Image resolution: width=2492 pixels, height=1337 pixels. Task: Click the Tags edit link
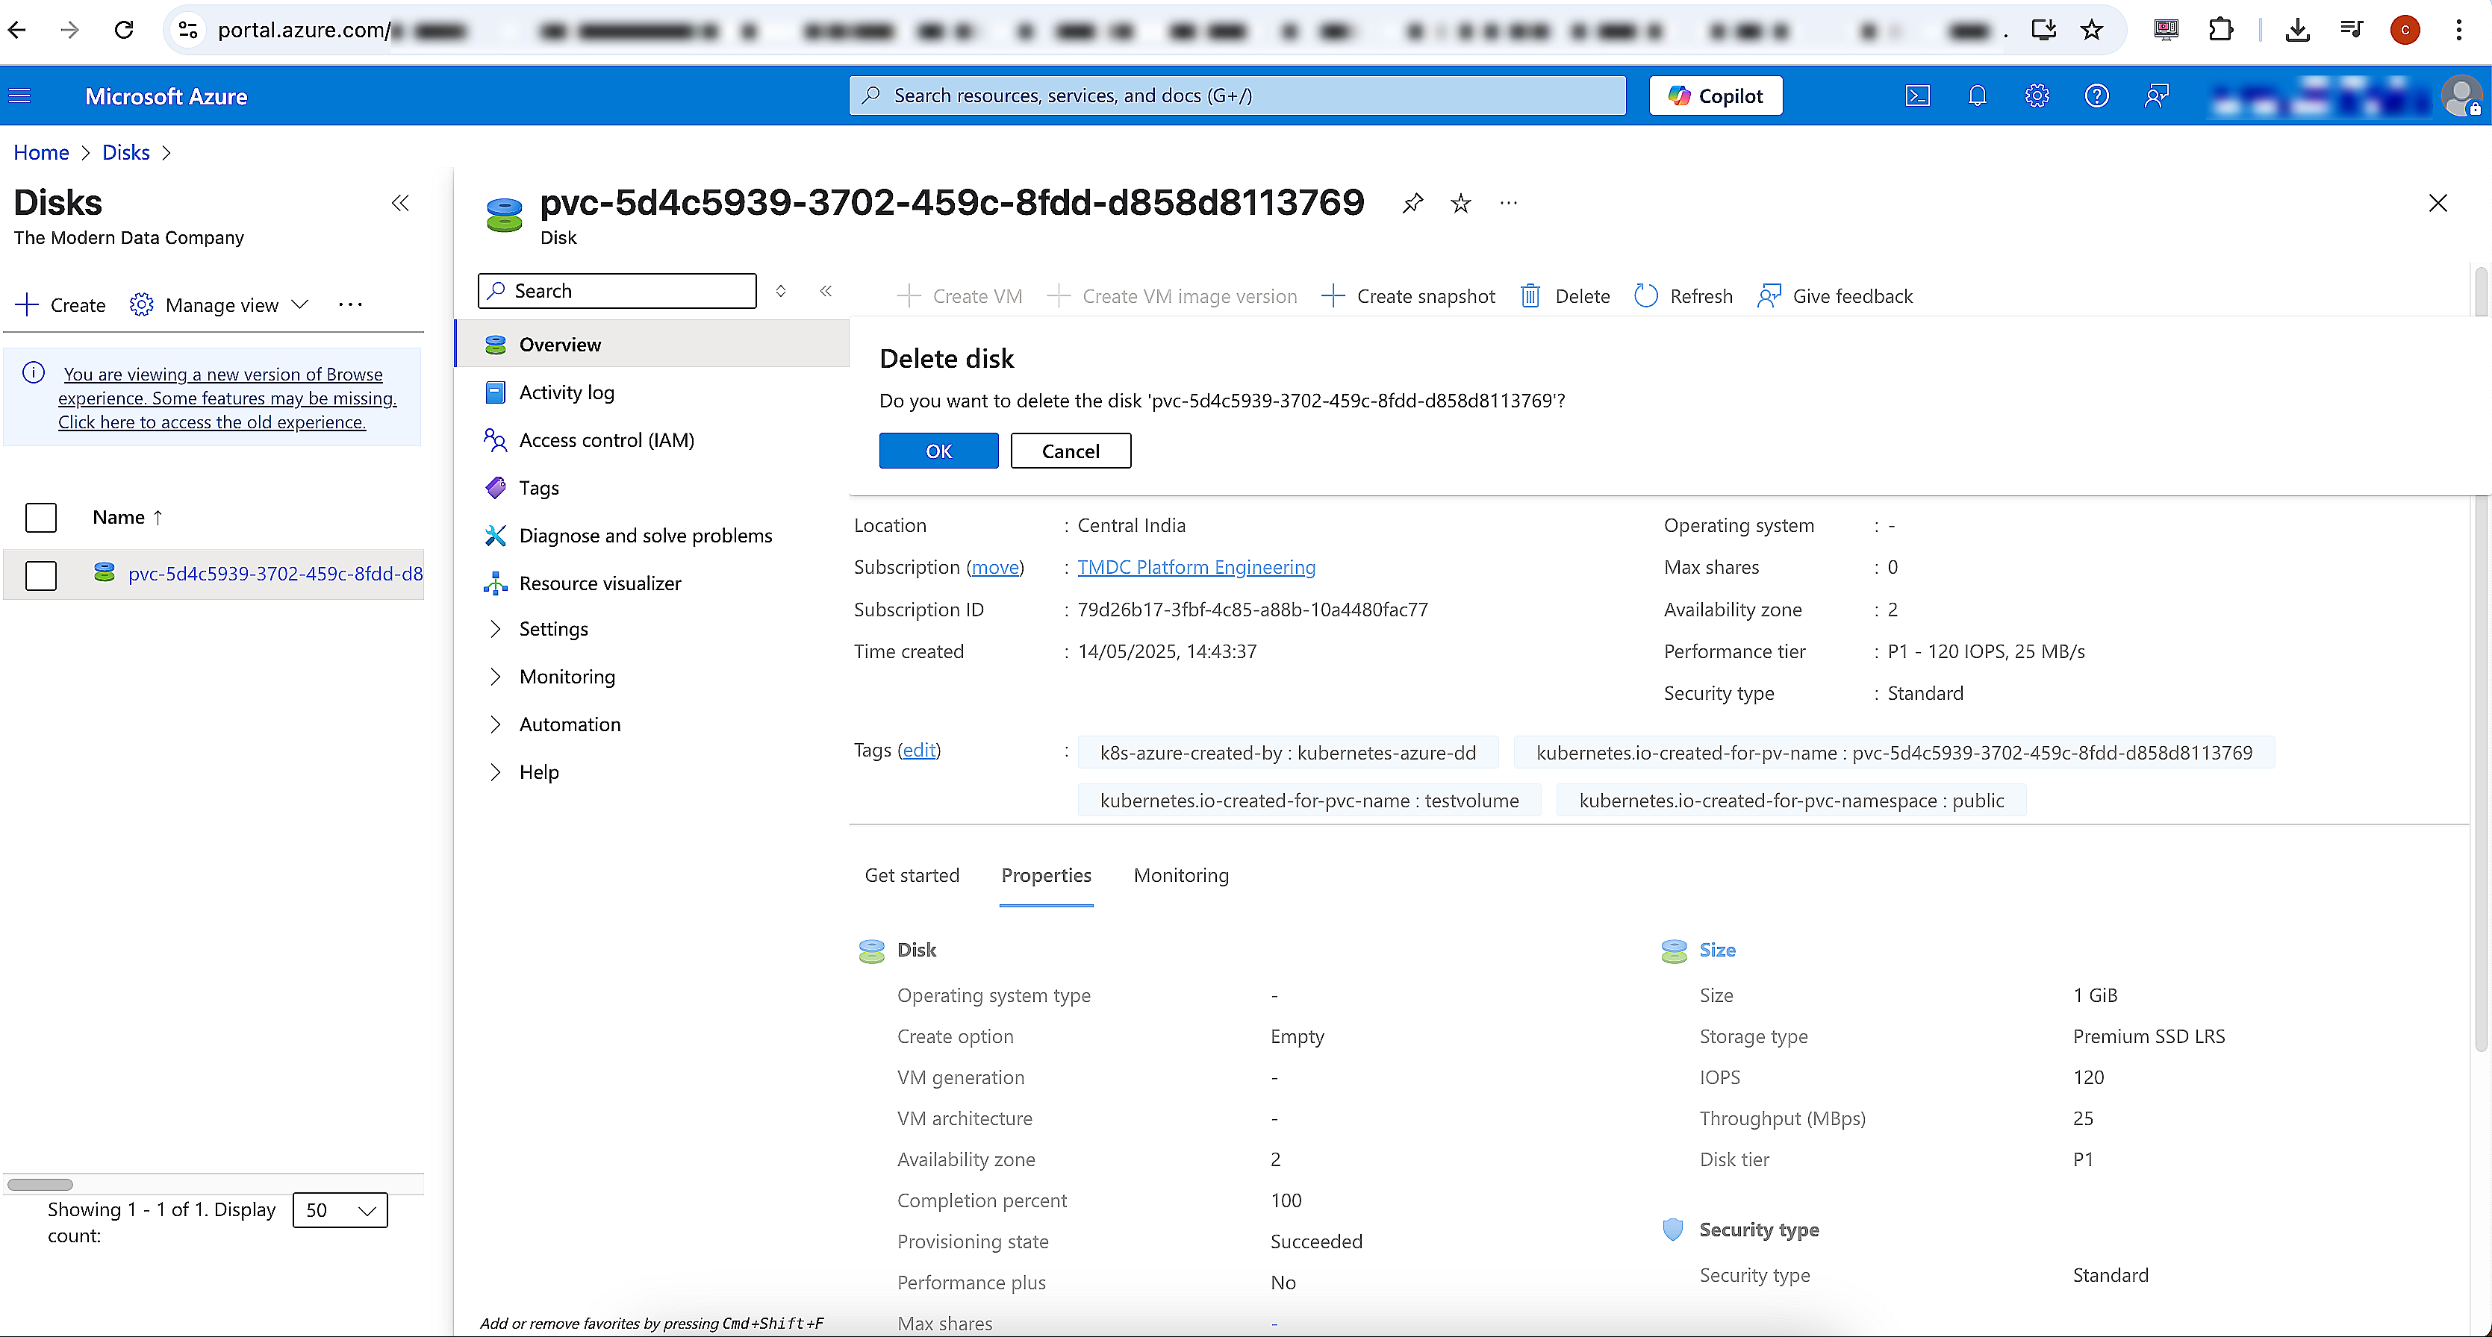919,749
